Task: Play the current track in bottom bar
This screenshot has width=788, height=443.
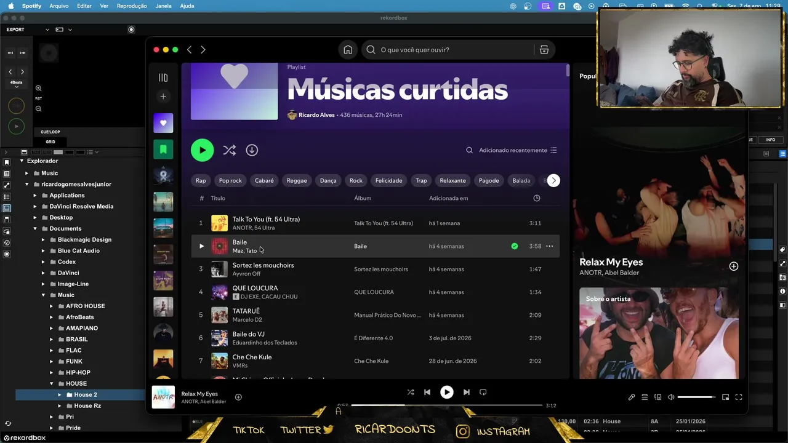Action: [x=447, y=393]
